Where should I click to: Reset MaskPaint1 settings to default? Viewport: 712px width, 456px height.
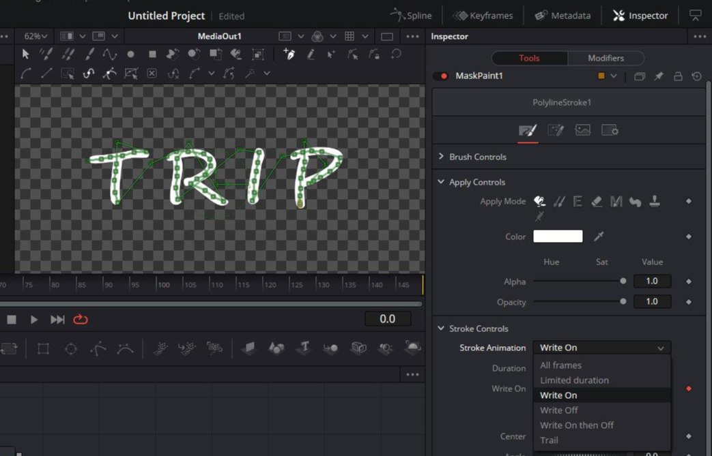tap(696, 76)
